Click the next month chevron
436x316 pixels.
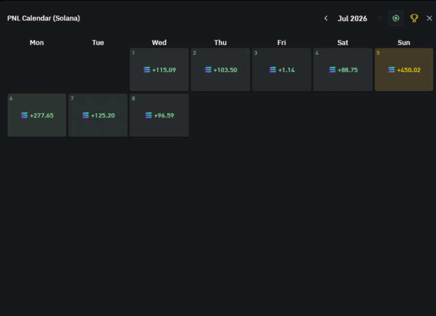(379, 18)
